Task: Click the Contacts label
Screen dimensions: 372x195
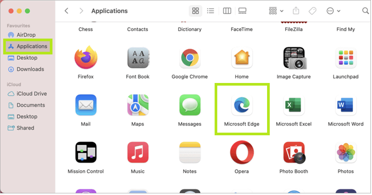Action: [x=138, y=30]
